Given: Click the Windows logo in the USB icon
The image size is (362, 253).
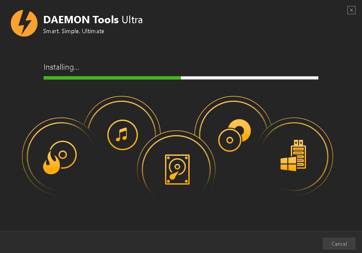Looking at the screenshot, I should pyautogui.click(x=288, y=164).
